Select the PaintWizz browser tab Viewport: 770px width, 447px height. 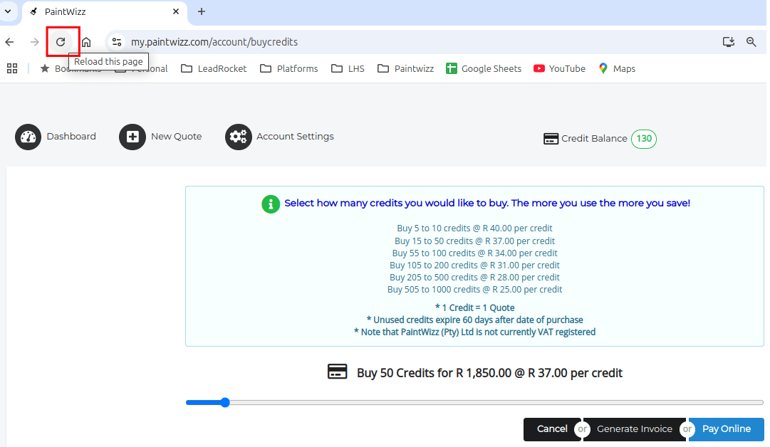100,11
